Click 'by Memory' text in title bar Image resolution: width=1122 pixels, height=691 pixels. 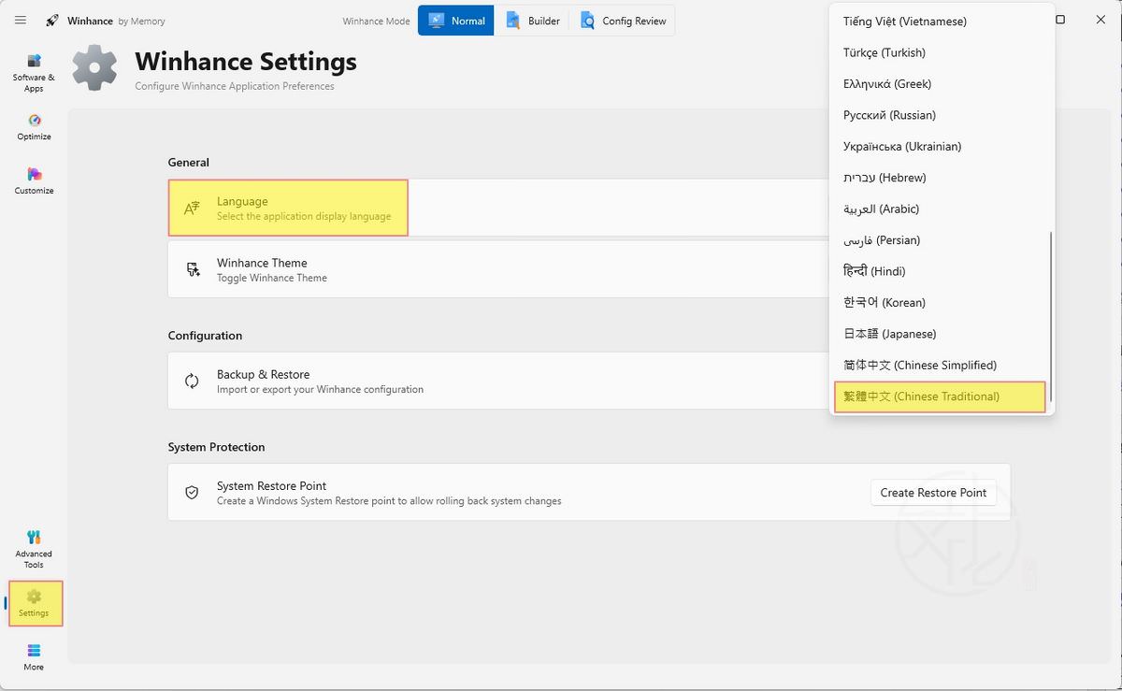click(141, 21)
